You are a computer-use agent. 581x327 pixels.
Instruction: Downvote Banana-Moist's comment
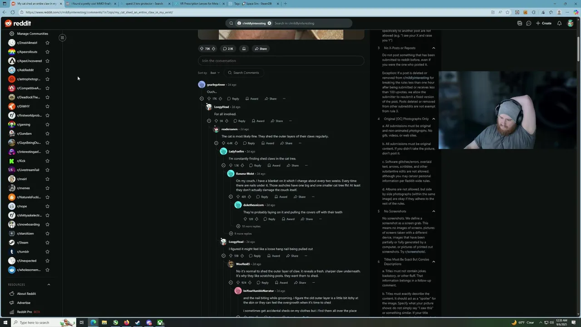click(x=249, y=197)
